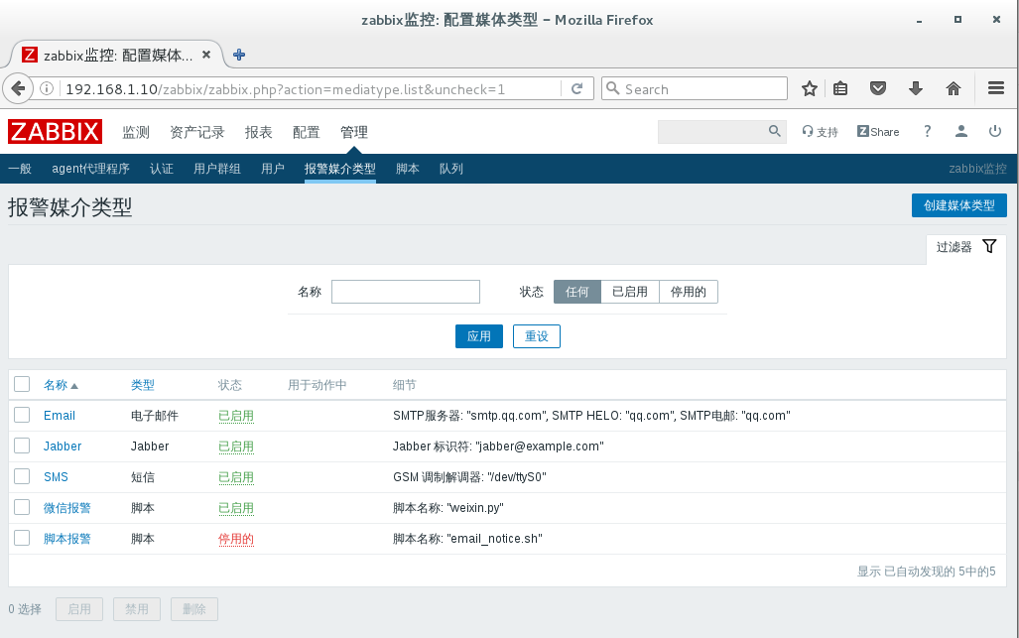Check the SMS row checkbox
Viewport: 1019px width, 638px height.
22,476
